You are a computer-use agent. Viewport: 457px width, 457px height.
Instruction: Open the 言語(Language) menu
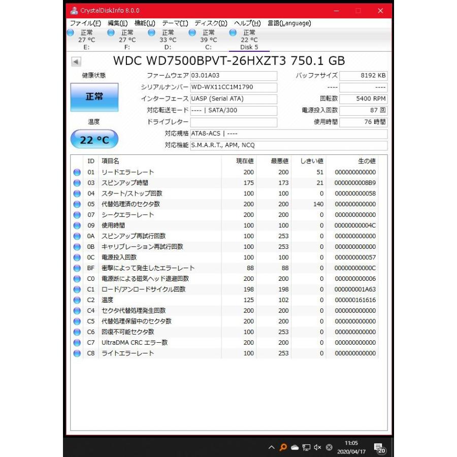pos(289,23)
